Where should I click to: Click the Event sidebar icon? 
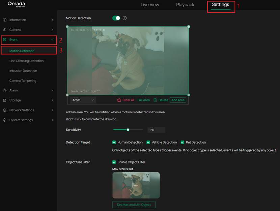point(5,39)
